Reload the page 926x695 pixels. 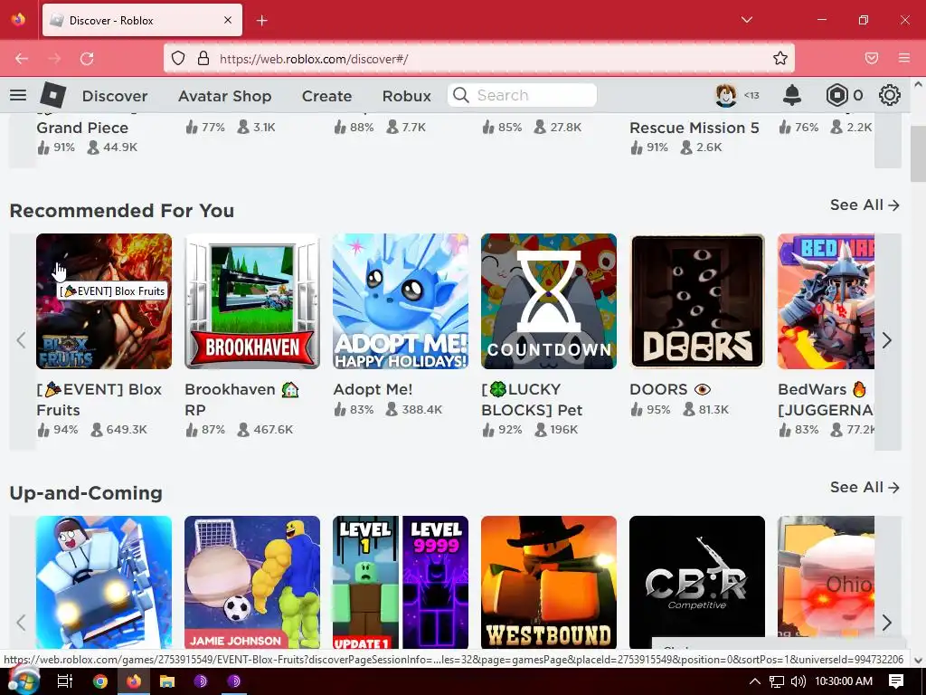tap(87, 59)
